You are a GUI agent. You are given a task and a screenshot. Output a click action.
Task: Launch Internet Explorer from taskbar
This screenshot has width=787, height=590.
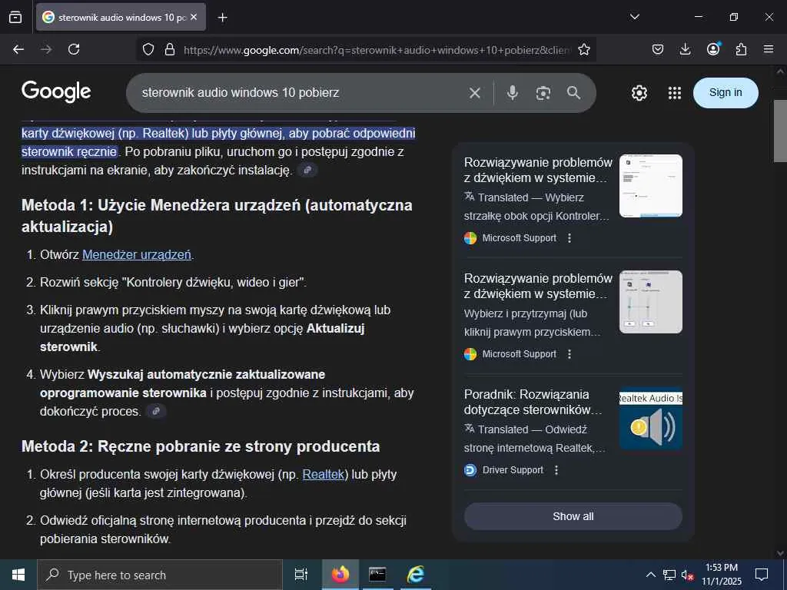click(416, 575)
